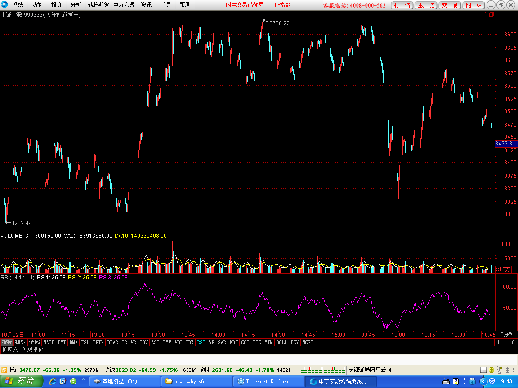Click the 行情 quotes button
The height and width of the screenshot is (388, 518).
click(402, 5)
